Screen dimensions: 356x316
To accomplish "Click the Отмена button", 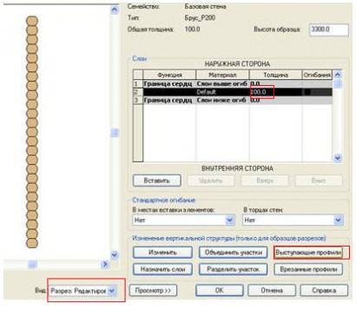I will (272, 290).
